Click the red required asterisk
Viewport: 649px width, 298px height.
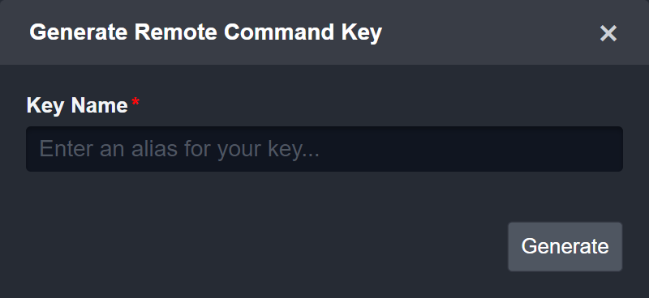(135, 103)
